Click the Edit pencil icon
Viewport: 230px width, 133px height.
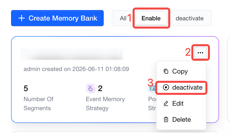click(x=166, y=104)
